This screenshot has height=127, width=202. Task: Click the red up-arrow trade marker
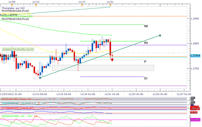coord(112,59)
